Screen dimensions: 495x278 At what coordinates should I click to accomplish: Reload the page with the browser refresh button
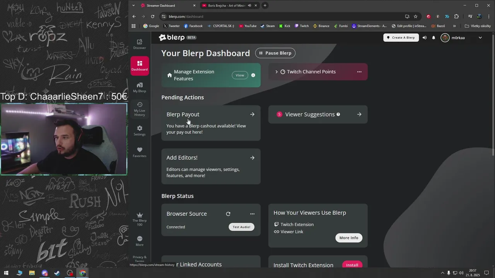(153, 17)
